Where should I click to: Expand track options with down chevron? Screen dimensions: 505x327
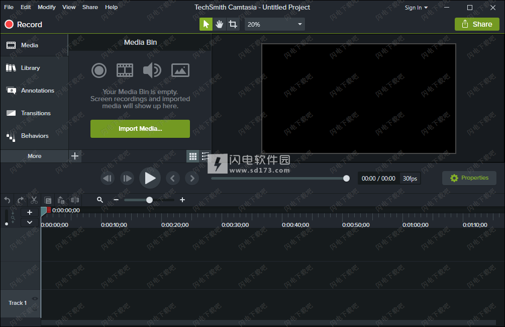tap(30, 222)
